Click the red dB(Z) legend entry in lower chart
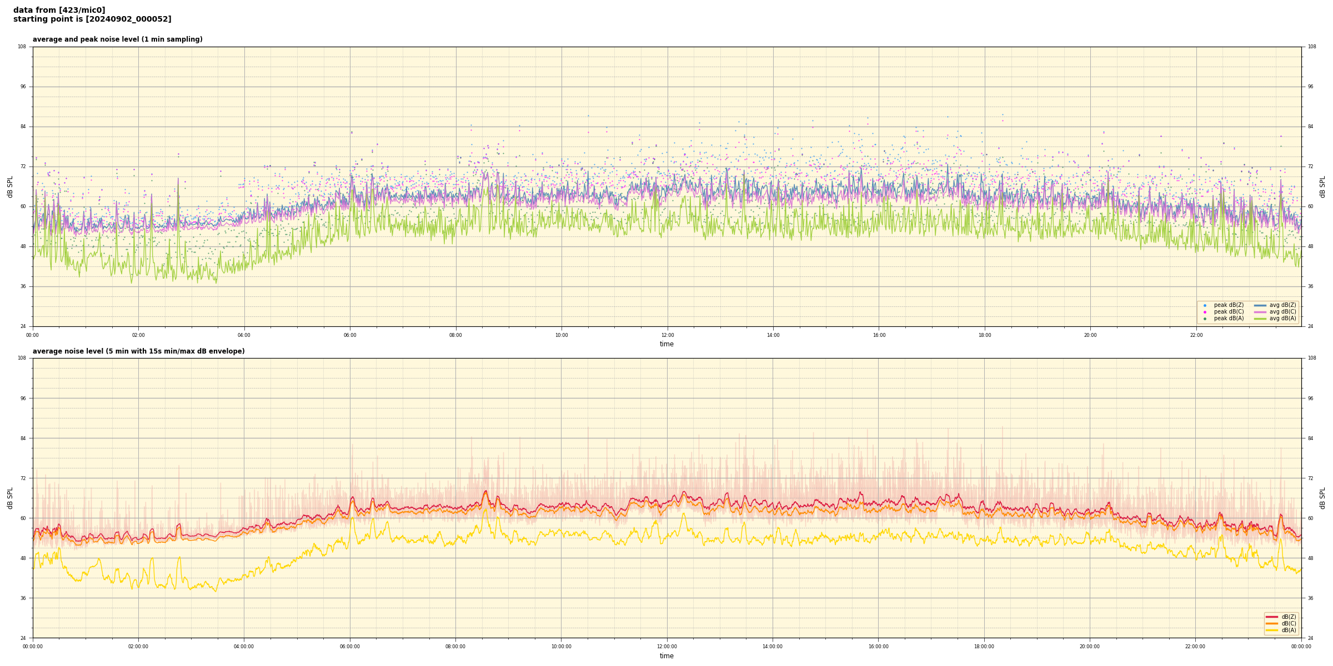 1272,617
